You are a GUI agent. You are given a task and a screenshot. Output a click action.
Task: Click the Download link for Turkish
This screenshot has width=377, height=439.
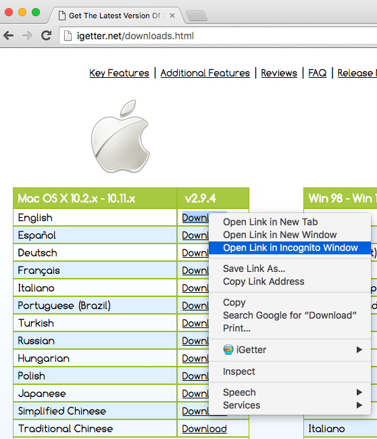[195, 323]
